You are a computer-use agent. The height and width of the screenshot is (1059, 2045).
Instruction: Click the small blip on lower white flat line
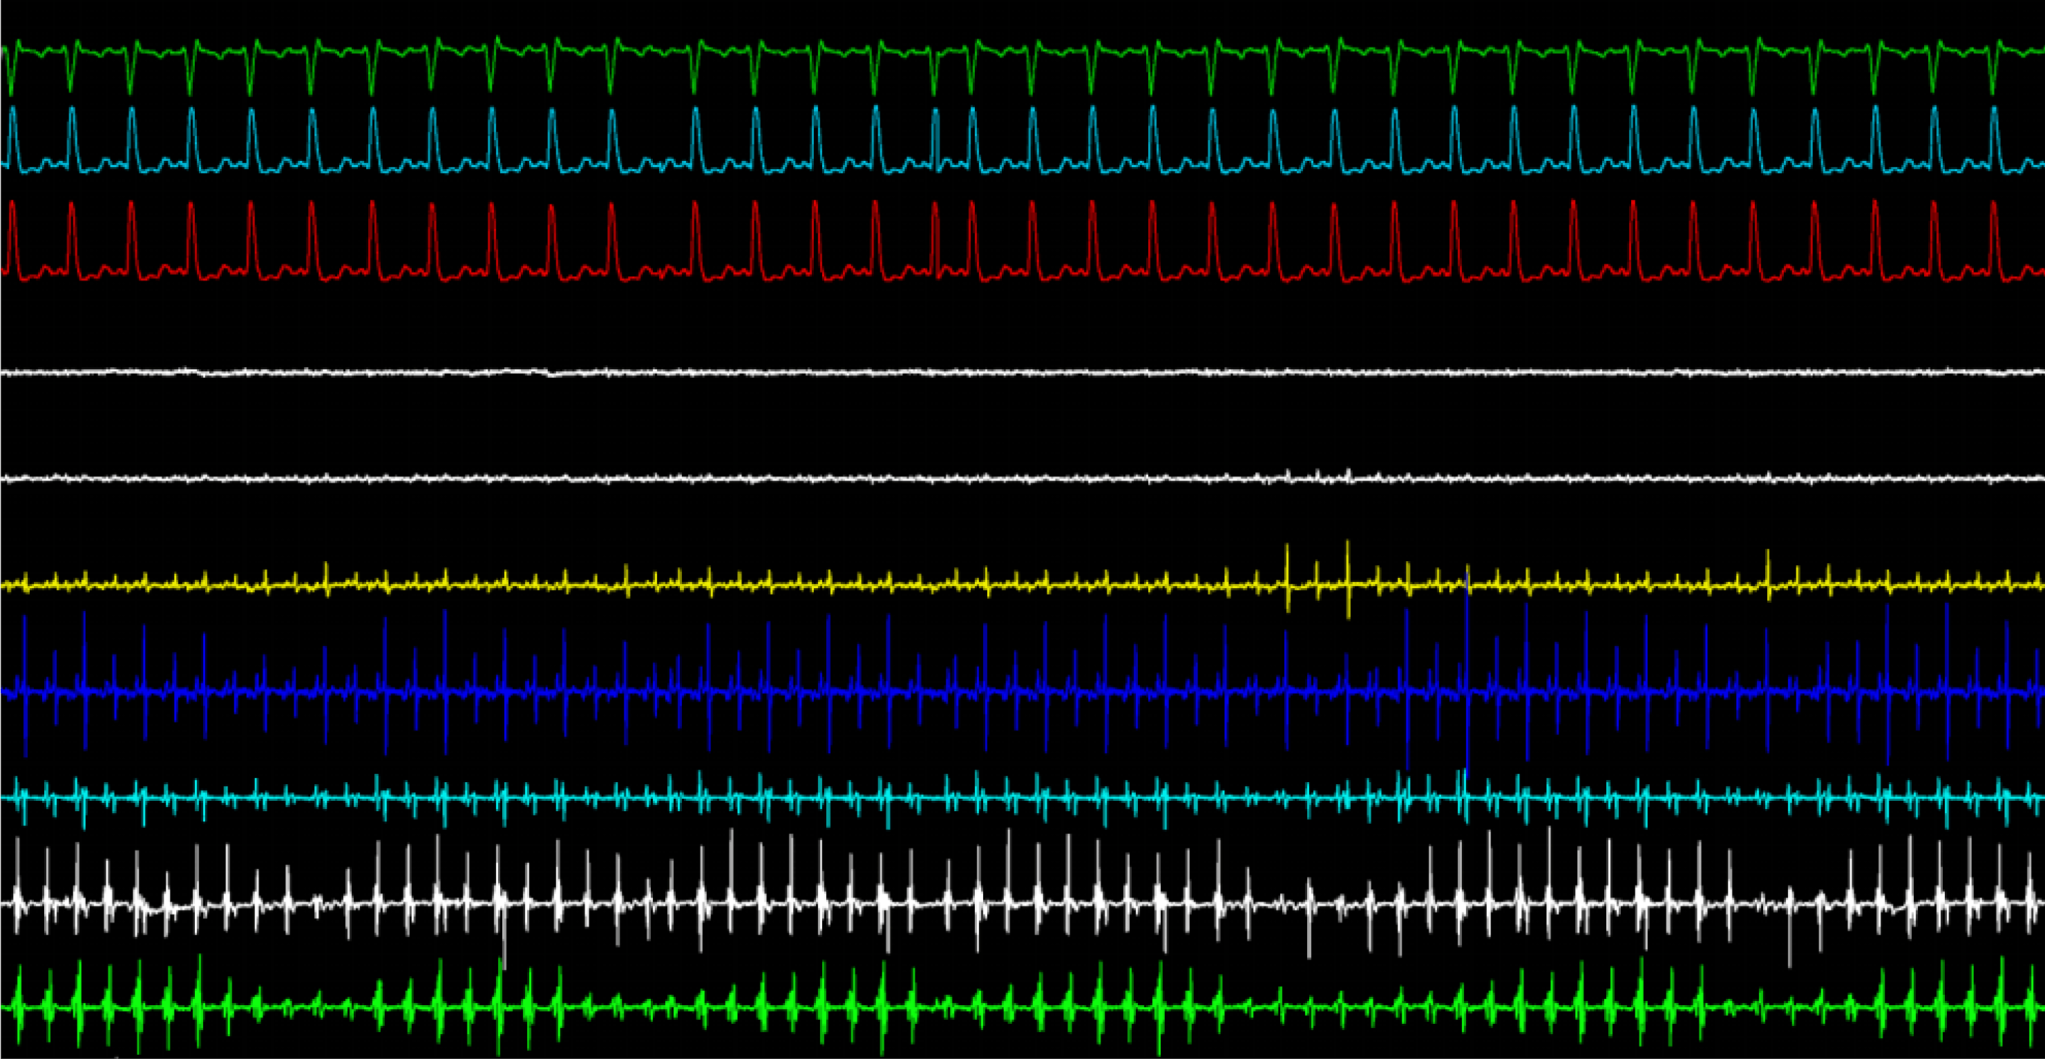[1348, 474]
